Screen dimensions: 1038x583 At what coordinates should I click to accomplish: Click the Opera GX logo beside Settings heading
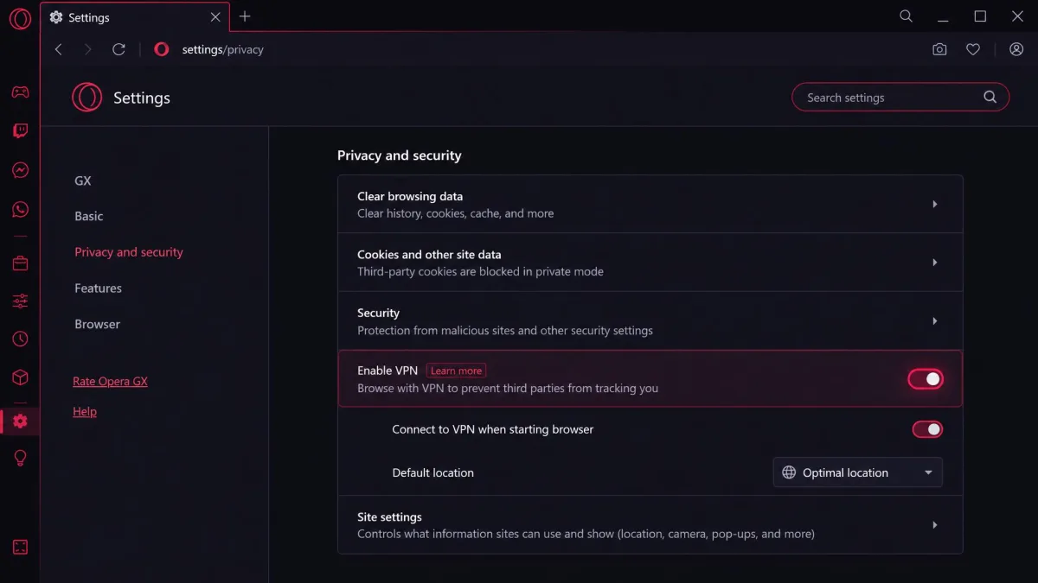(86, 98)
